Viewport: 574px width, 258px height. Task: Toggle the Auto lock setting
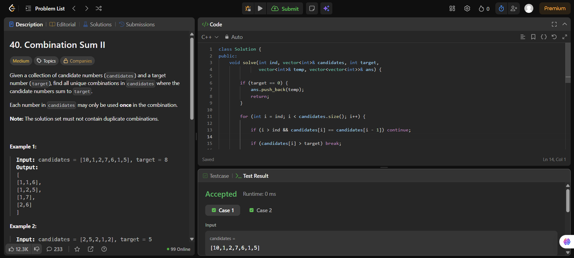coord(234,37)
